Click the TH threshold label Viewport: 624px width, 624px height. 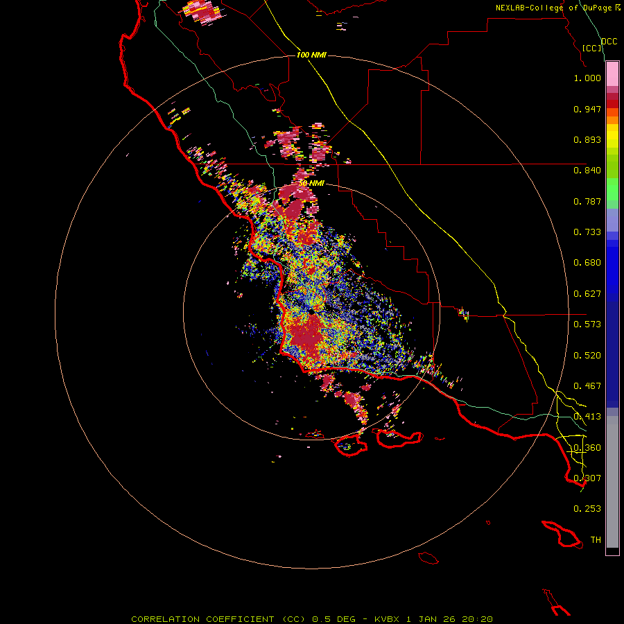[596, 540]
